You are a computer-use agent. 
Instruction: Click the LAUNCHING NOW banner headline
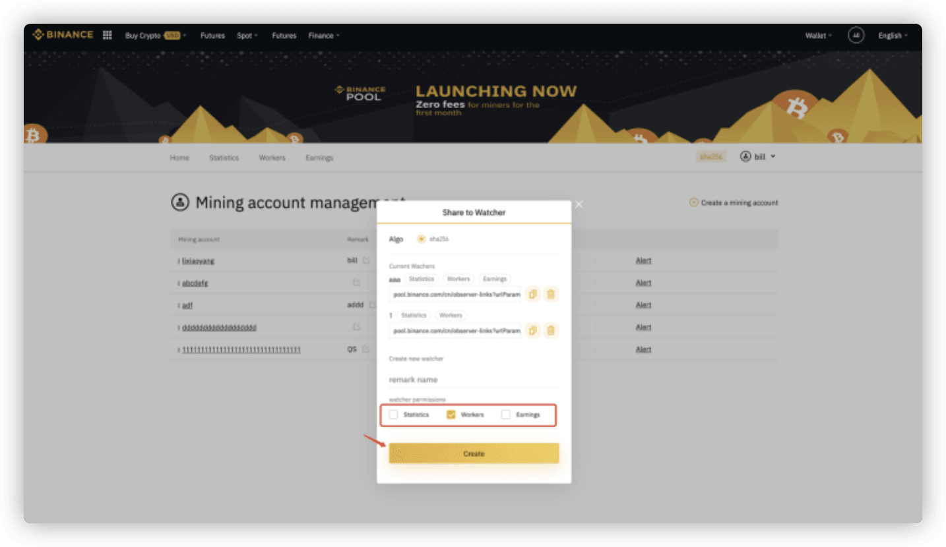click(496, 92)
